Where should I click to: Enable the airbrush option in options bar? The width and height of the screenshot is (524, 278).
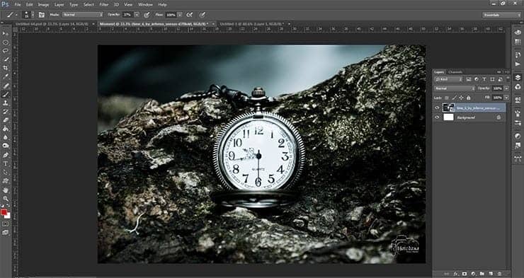pyautogui.click(x=190, y=15)
